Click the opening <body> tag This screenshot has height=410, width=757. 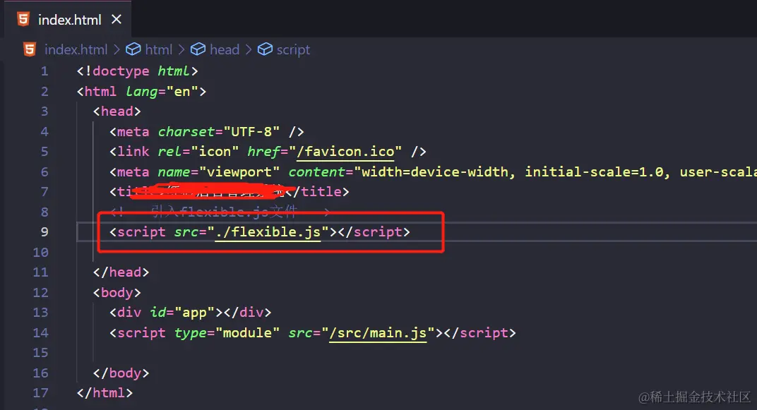[x=117, y=293]
